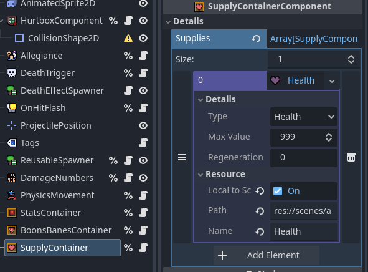
Task: Grab the element reorder handle icon
Action: [182, 157]
